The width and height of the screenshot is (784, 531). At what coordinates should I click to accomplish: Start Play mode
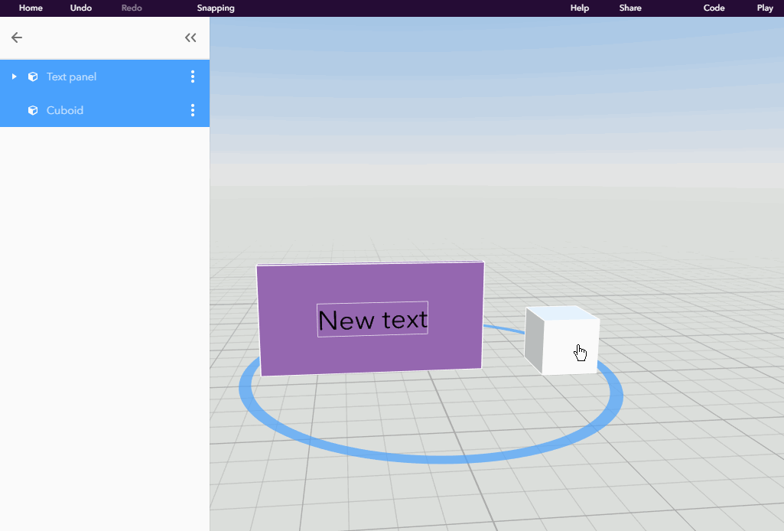(765, 8)
